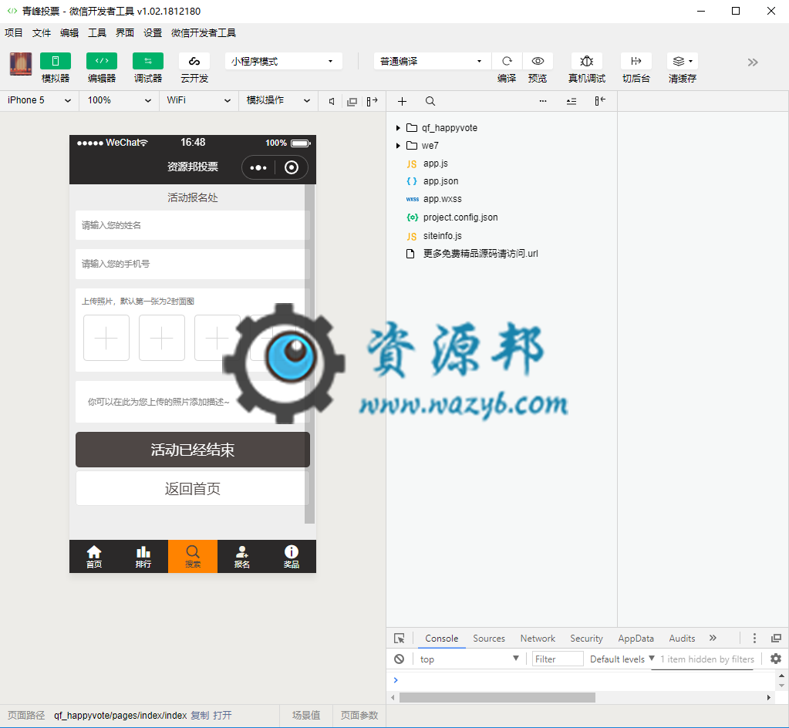Screen dimensions: 789x728
Task: Click the name input field 请输入您的姓名
Action: tap(193, 225)
